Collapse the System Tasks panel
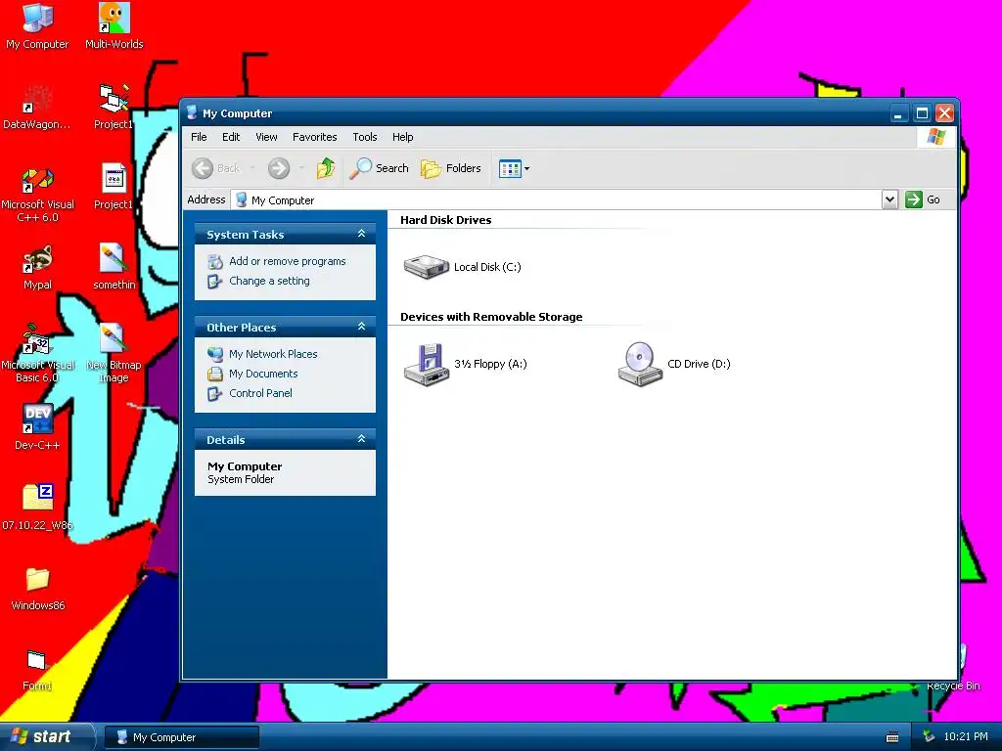The height and width of the screenshot is (751, 1002). [361, 234]
